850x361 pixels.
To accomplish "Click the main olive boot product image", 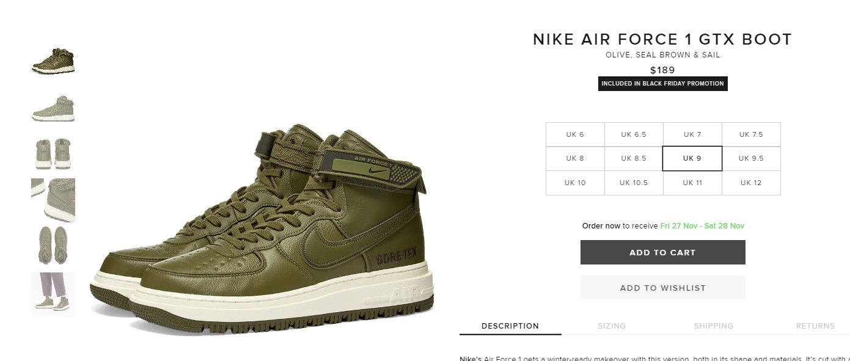I will pos(263,228).
